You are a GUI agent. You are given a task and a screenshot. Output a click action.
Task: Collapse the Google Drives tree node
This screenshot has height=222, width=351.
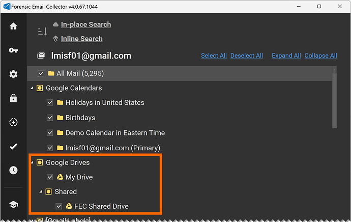(33, 162)
